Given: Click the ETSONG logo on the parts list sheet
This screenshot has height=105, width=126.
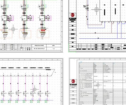Looking at the screenshot, I should 73,82.
